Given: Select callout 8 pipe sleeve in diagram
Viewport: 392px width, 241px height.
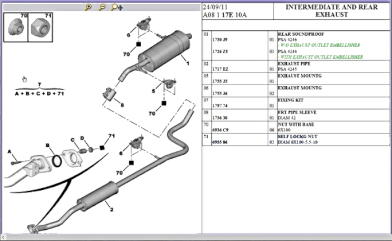Looking at the screenshot, I should (x=122, y=105).
